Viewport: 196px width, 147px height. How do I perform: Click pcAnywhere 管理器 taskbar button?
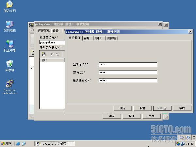coord(55,144)
